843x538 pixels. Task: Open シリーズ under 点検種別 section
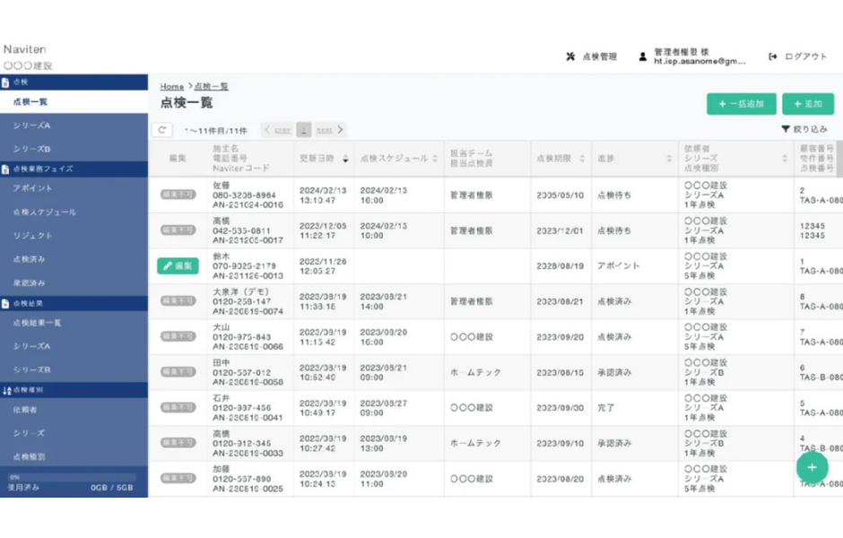click(x=74, y=433)
